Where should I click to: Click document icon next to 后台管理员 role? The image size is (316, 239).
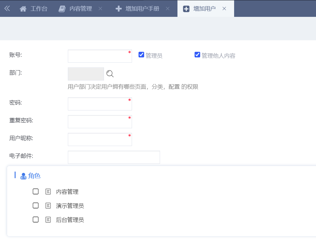click(x=48, y=220)
